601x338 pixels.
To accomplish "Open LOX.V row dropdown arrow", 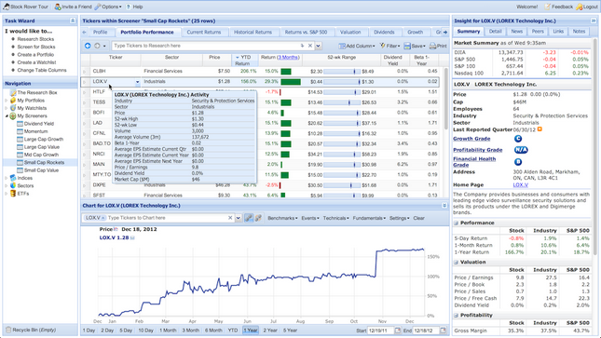I will click(137, 82).
